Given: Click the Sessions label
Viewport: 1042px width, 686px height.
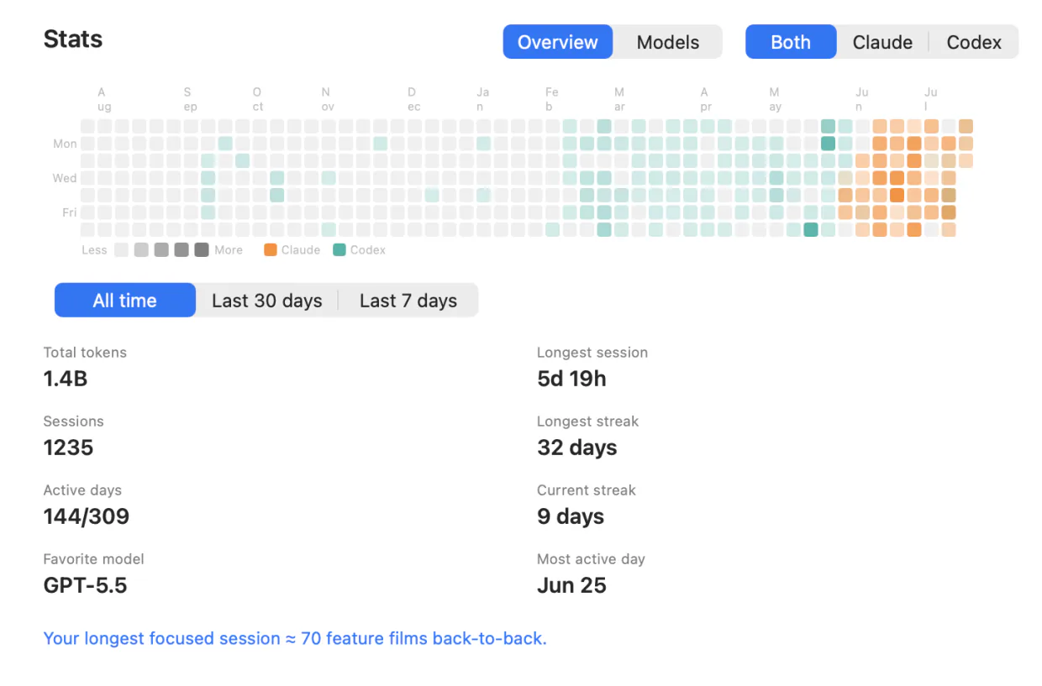Looking at the screenshot, I should point(74,422).
